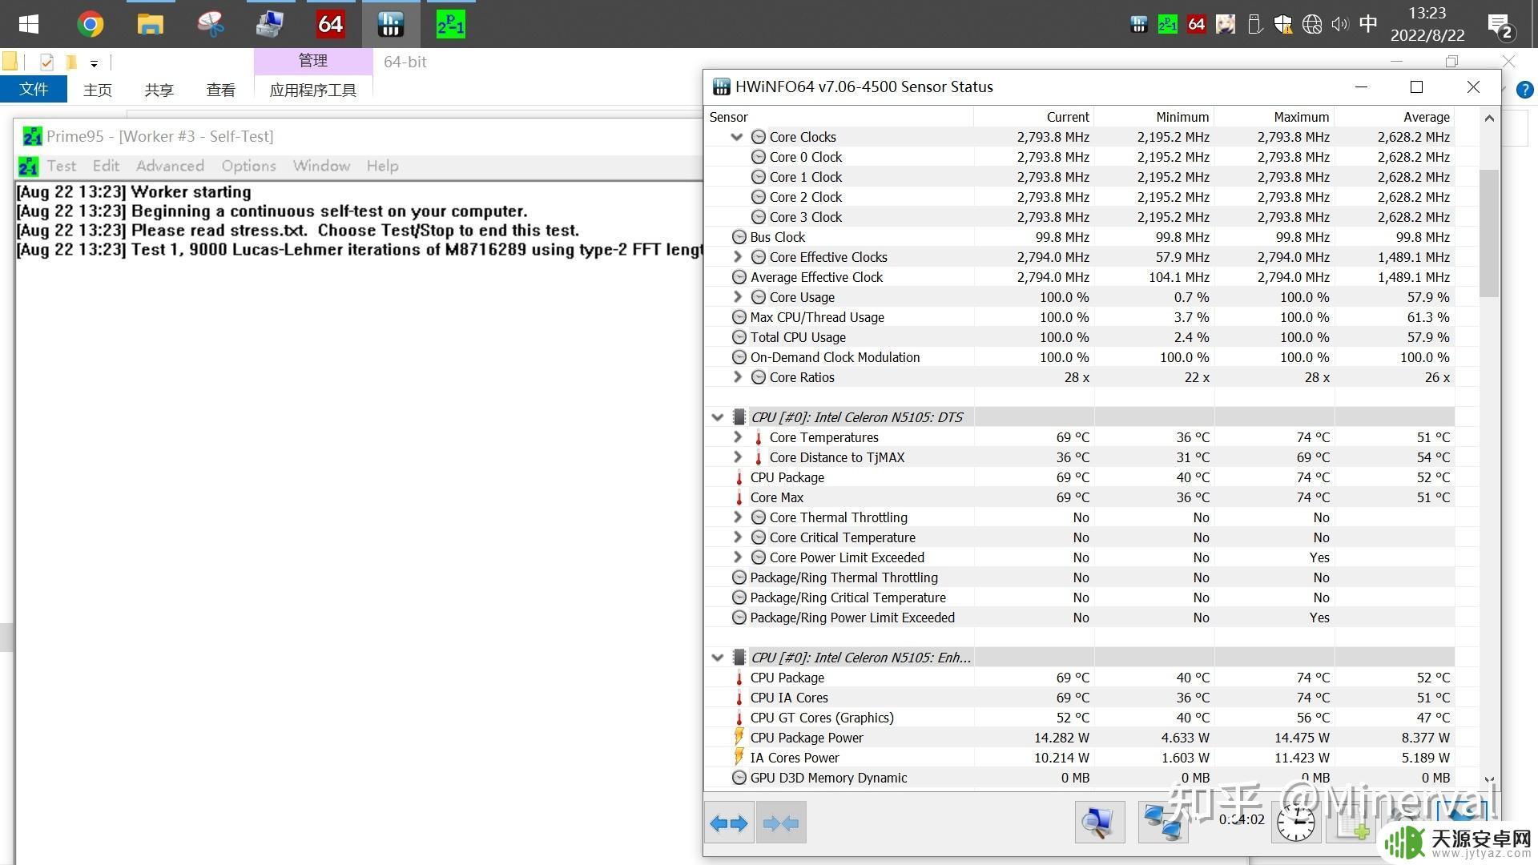Open Prime95 Help menu

(382, 166)
